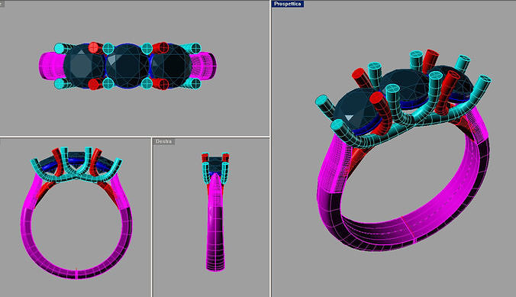This screenshot has width=516, height=297.
Task: Click the partially hidden title of the top-left viewport
Action: 2,4
